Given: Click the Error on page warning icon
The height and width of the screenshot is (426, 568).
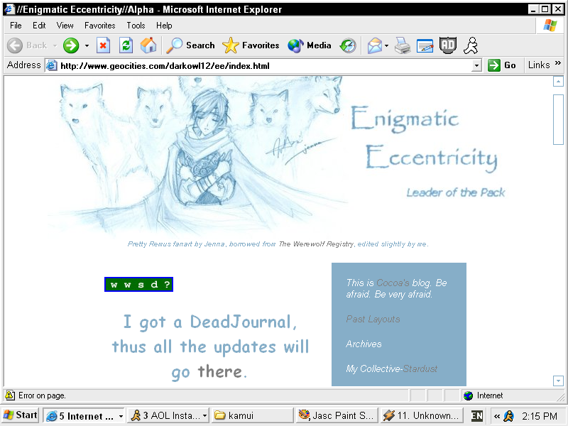Looking at the screenshot, I should point(10,395).
